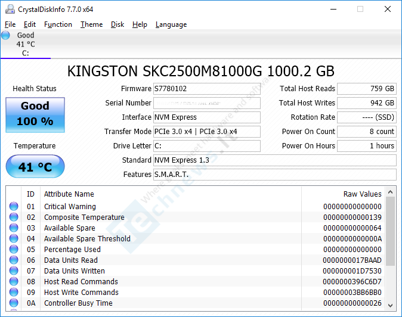Select the Available Spare Threshold attribute name
Image resolution: width=402 pixels, height=317 pixels.
pyautogui.click(x=87, y=239)
